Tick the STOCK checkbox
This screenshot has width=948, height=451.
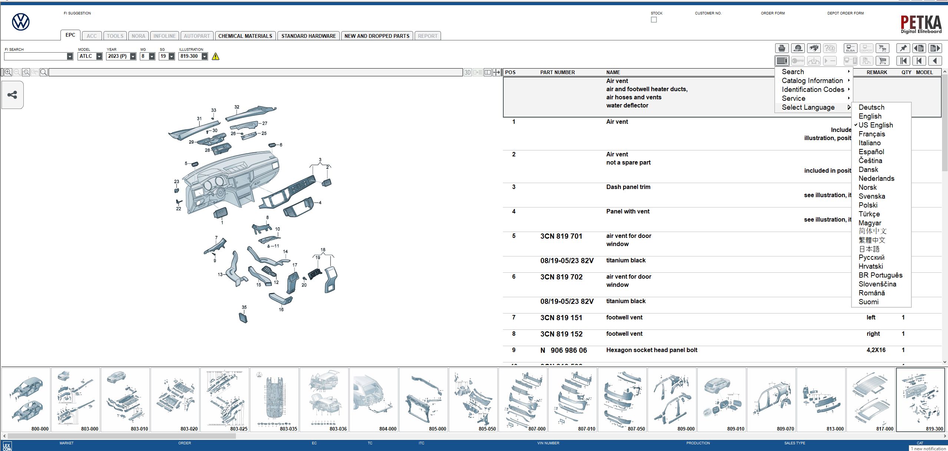click(654, 20)
